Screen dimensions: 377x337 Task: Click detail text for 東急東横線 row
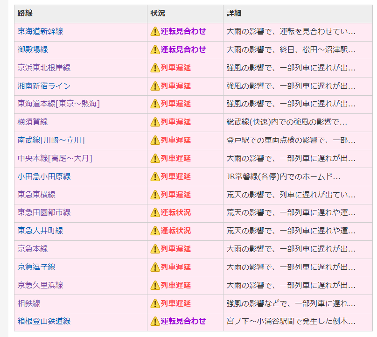pyautogui.click(x=291, y=195)
